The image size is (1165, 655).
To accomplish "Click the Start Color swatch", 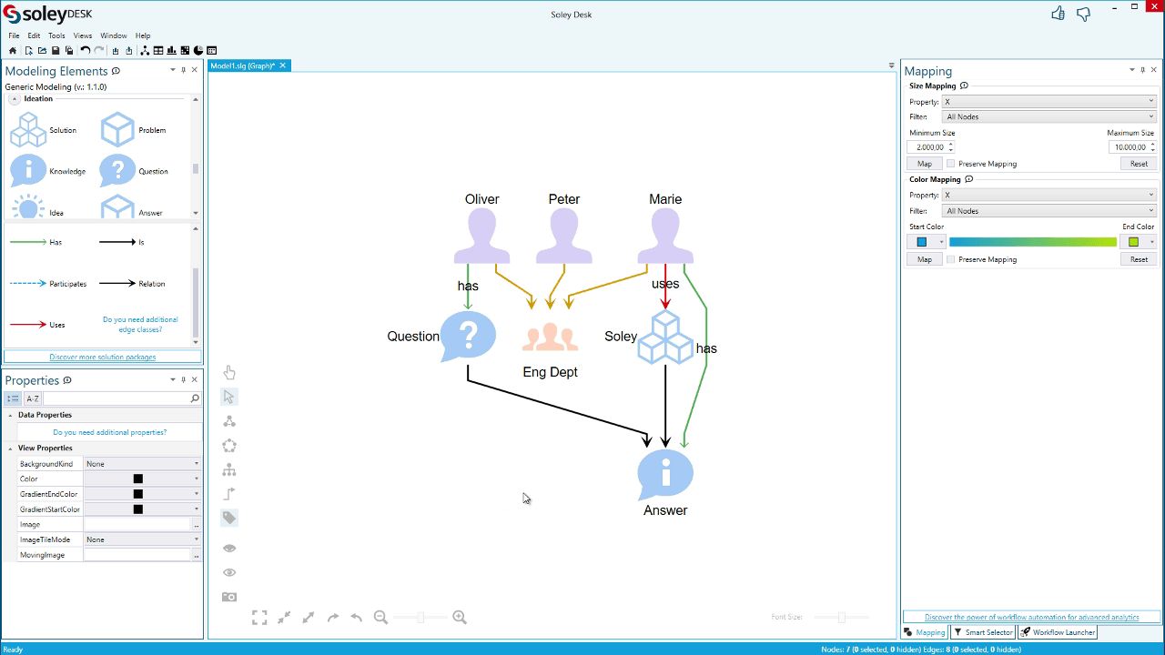I will pyautogui.click(x=922, y=241).
